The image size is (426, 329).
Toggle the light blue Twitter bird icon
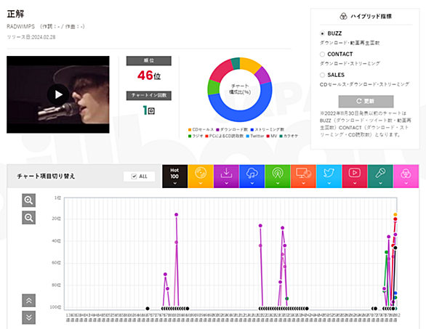[x=329, y=176]
